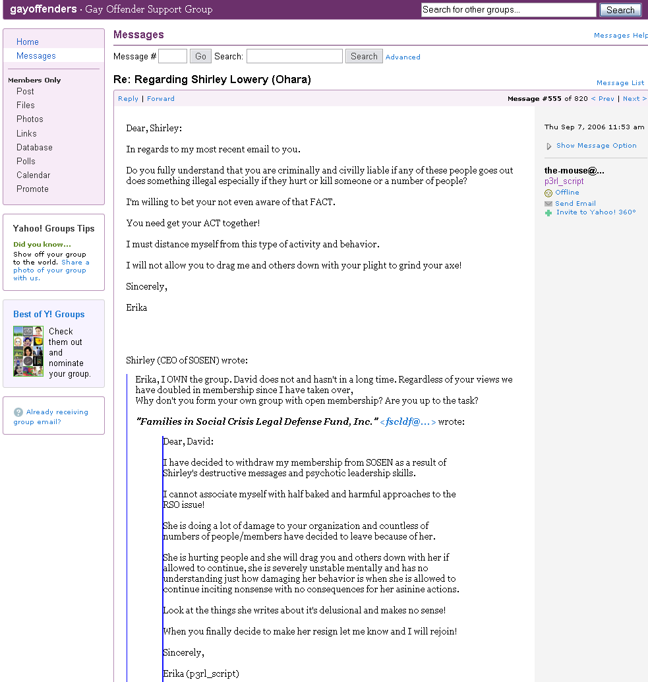
Task: Forward this message
Action: point(161,99)
